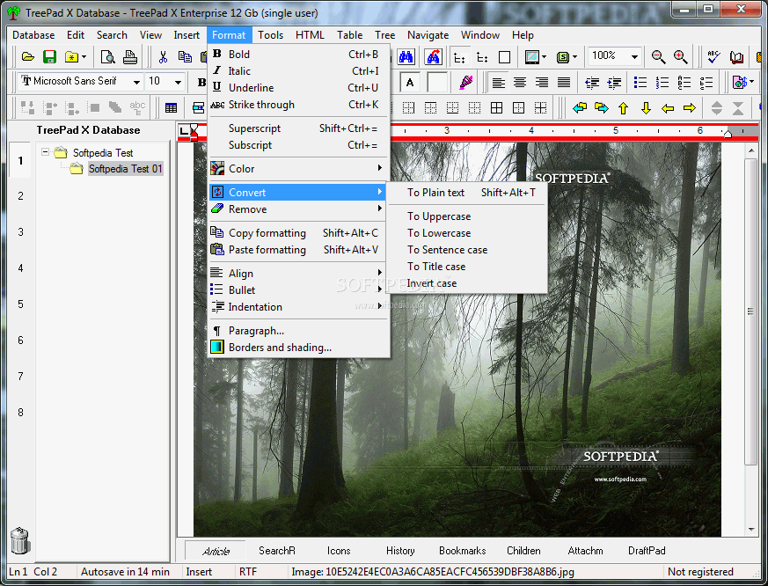The image size is (768, 586).
Task: Run spell check with the ABC checkmark icon
Action: pos(713,57)
